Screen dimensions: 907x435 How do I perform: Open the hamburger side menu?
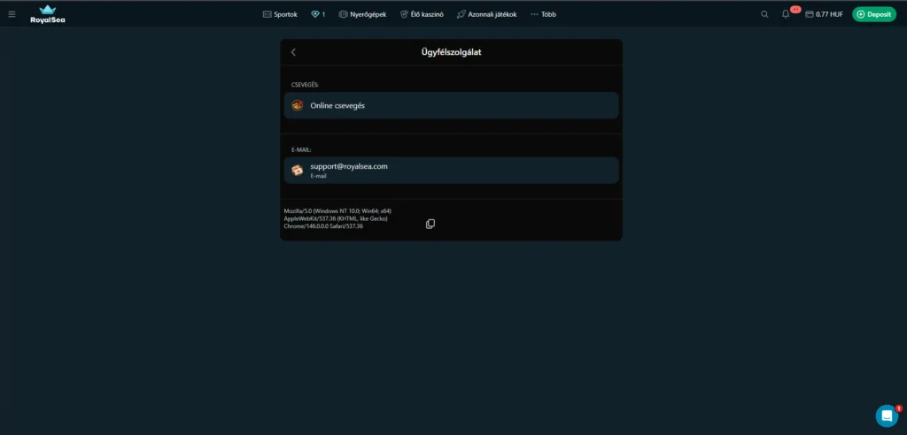click(12, 14)
